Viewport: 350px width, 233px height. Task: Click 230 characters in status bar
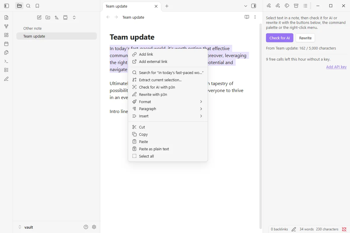pyautogui.click(x=327, y=229)
